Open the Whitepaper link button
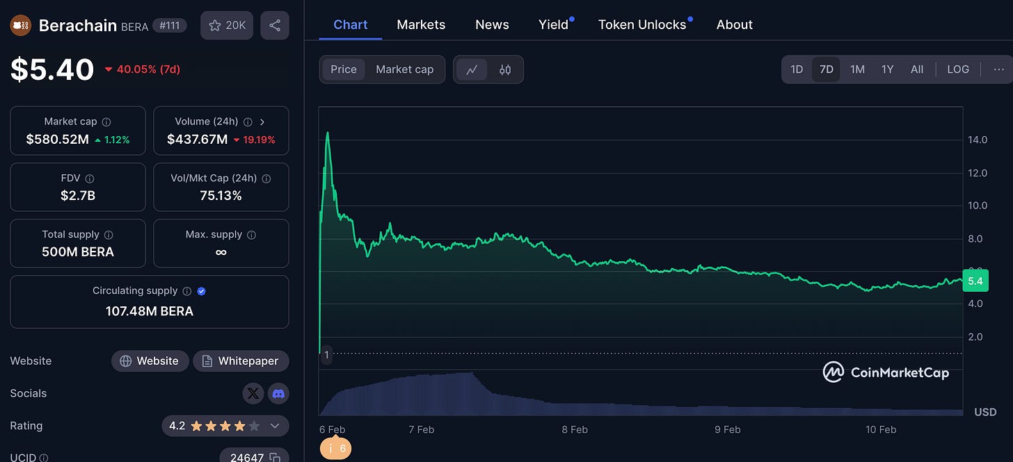Viewport: 1013px width, 462px height. [x=241, y=361]
